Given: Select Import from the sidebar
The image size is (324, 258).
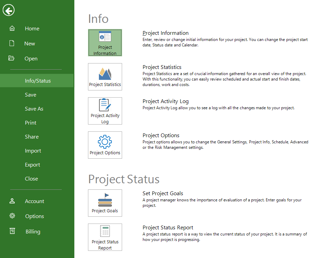Looking at the screenshot, I should pyautogui.click(x=33, y=151).
